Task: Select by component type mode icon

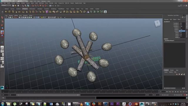Action: 28,6
